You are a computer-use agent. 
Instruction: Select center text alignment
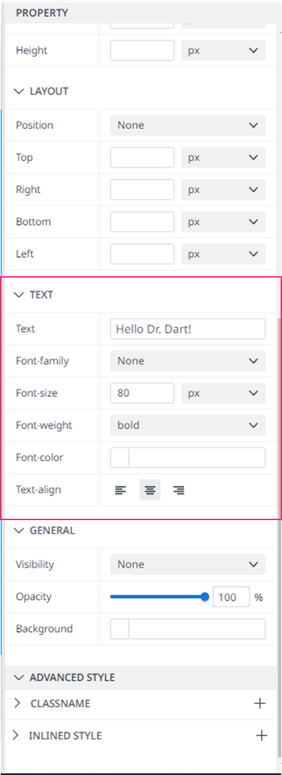150,490
